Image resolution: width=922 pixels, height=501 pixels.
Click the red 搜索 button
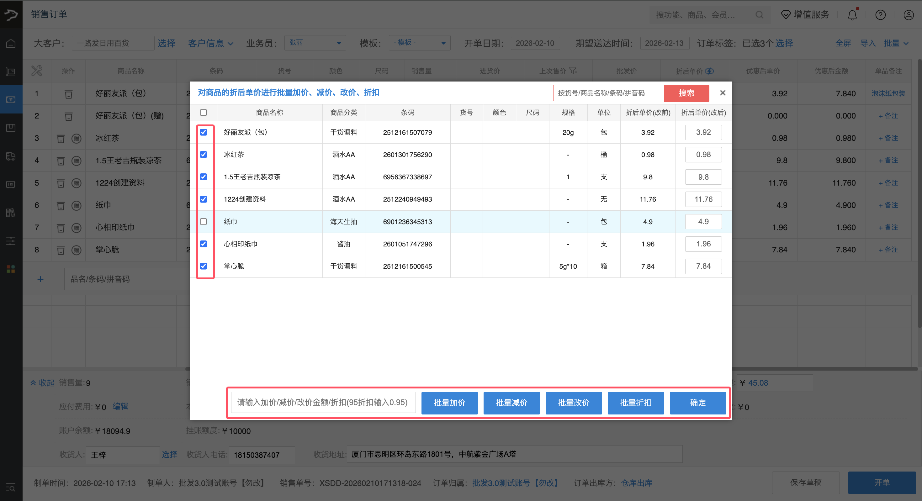click(686, 93)
